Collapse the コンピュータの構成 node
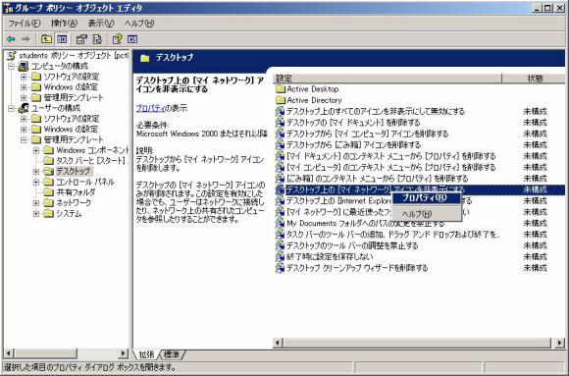The image size is (569, 376). click(12, 67)
